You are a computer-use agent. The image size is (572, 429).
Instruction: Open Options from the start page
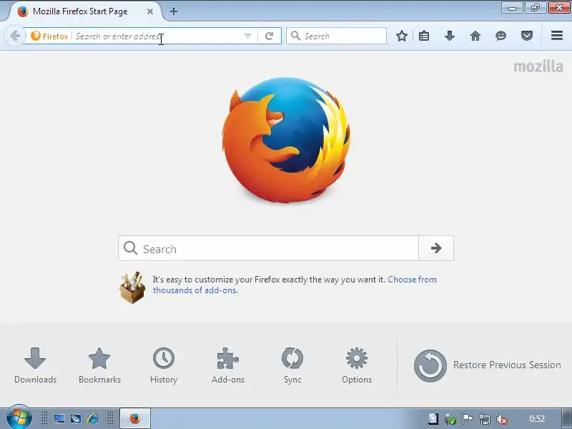(x=357, y=365)
